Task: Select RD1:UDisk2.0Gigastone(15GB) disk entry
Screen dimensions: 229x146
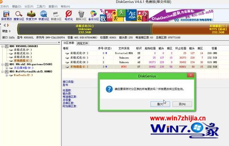Action: [31, 64]
